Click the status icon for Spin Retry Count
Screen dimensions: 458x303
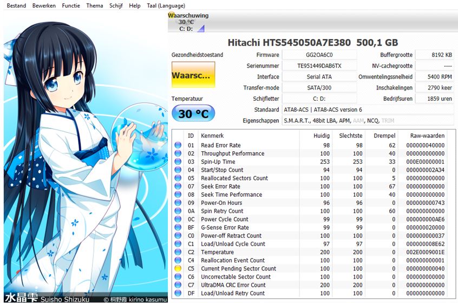coord(178,210)
